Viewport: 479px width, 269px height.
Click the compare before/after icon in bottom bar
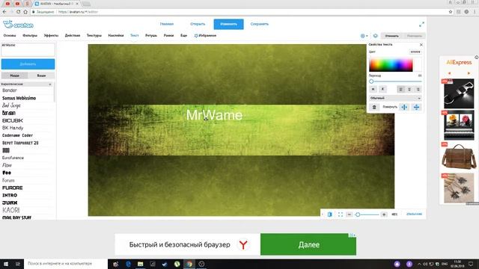pyautogui.click(x=329, y=214)
